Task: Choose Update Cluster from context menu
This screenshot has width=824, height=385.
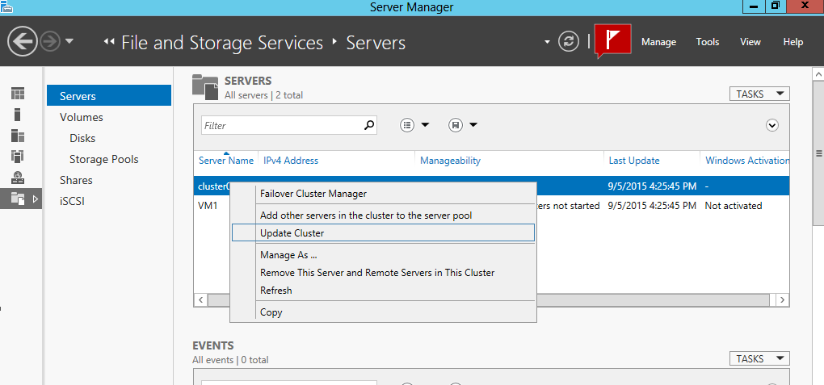Action: coord(383,232)
